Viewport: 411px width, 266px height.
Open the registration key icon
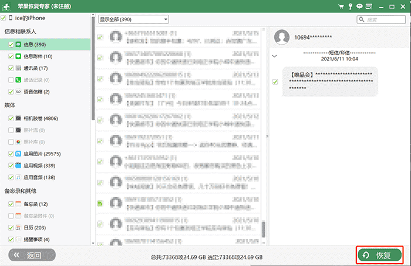tap(350, 6)
